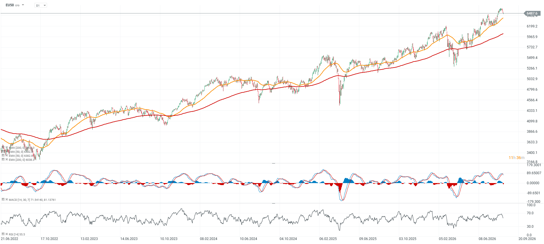Click the 70.0 RSI axis label

pos(530,213)
